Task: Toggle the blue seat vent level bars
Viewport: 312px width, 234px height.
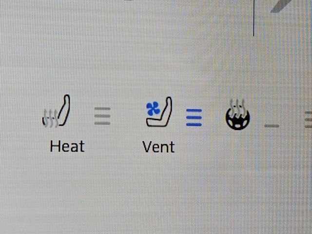Action: (x=194, y=117)
